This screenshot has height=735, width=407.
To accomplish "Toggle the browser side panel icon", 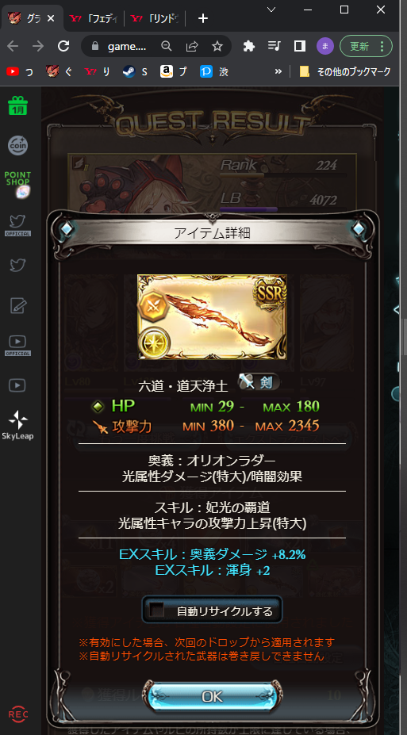I will click(300, 46).
